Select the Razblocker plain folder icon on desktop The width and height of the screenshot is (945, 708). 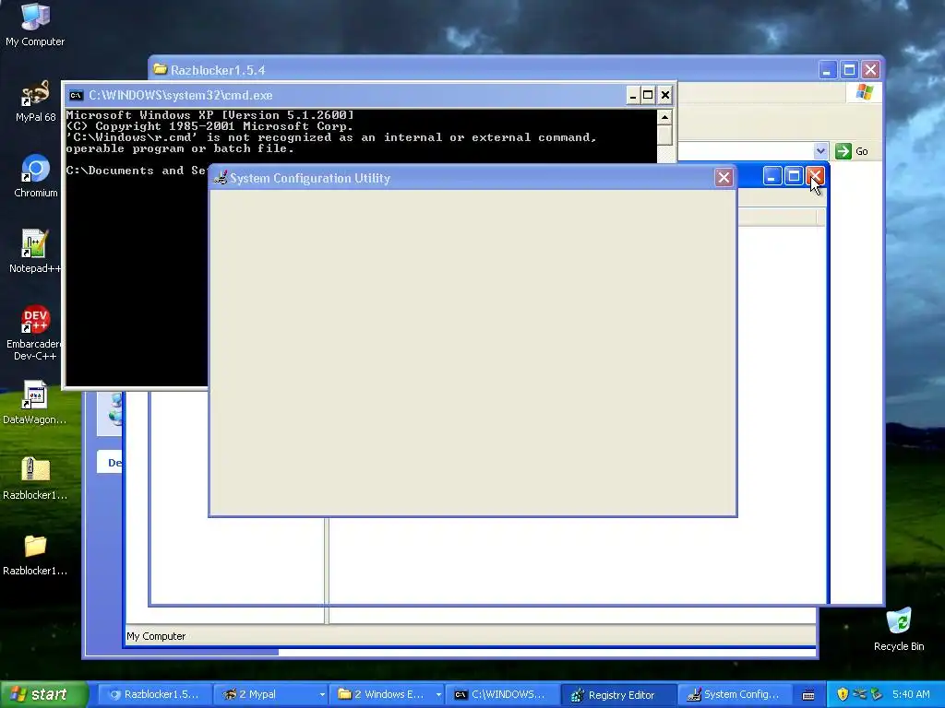point(35,554)
